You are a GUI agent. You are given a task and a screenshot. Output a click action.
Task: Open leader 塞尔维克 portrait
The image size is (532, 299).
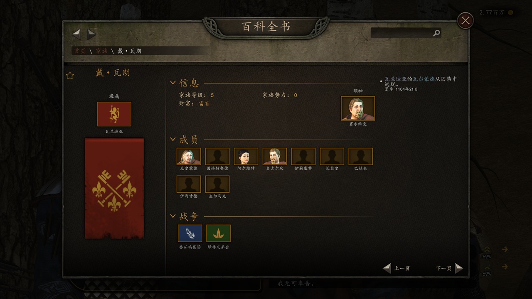click(x=358, y=108)
